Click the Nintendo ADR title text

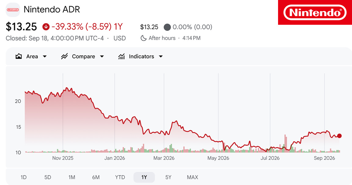pos(52,9)
